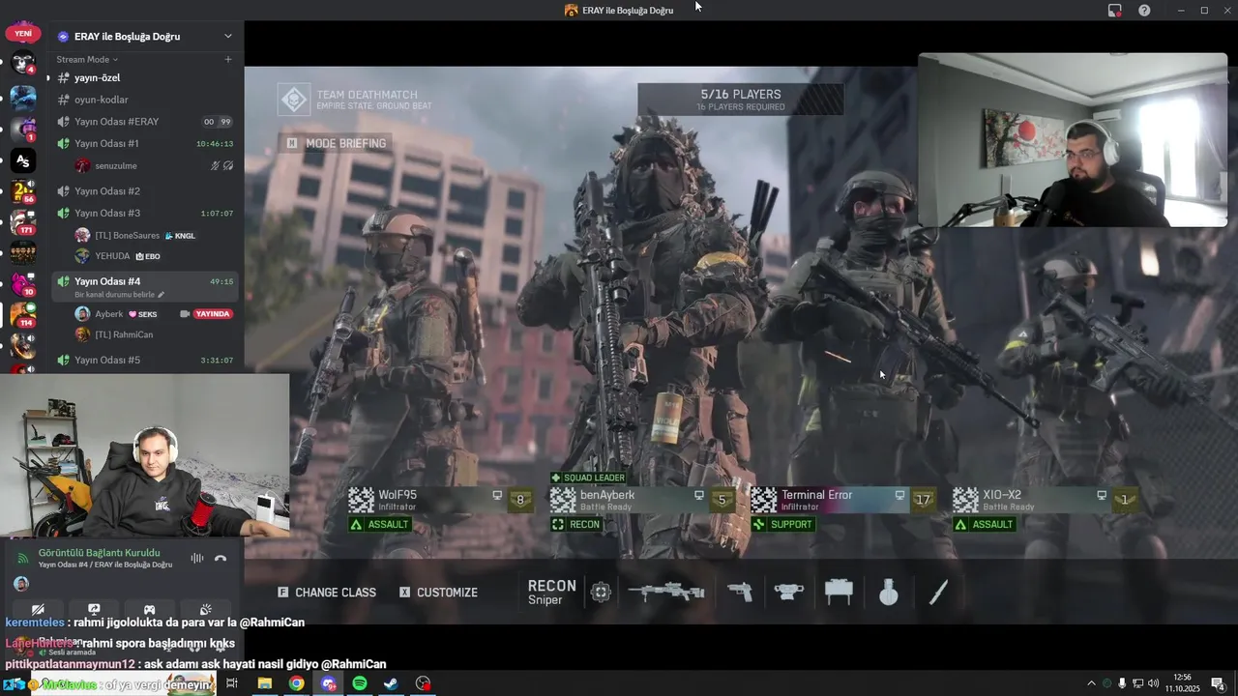The image size is (1238, 696).
Task: Start an activity with the game controller icon
Action: pos(150,610)
